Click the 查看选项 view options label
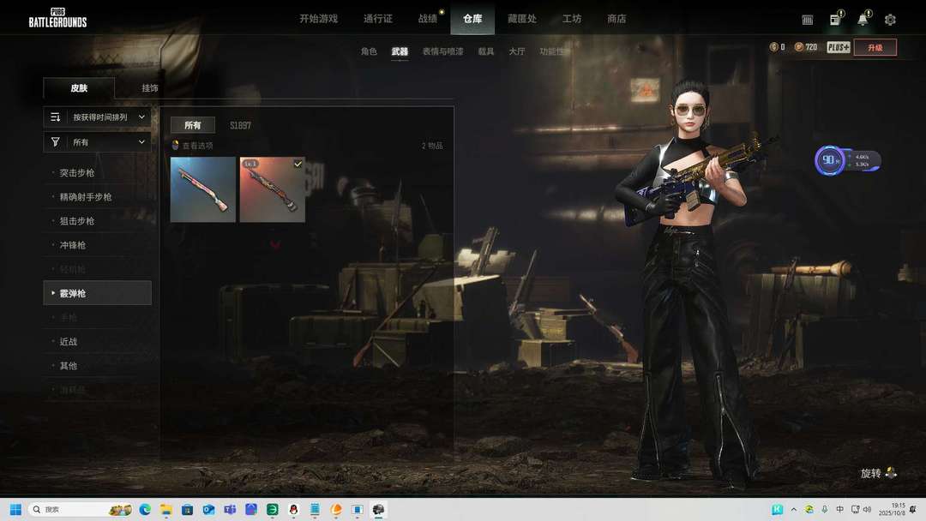Viewport: 926px width, 521px height. pyautogui.click(x=198, y=145)
